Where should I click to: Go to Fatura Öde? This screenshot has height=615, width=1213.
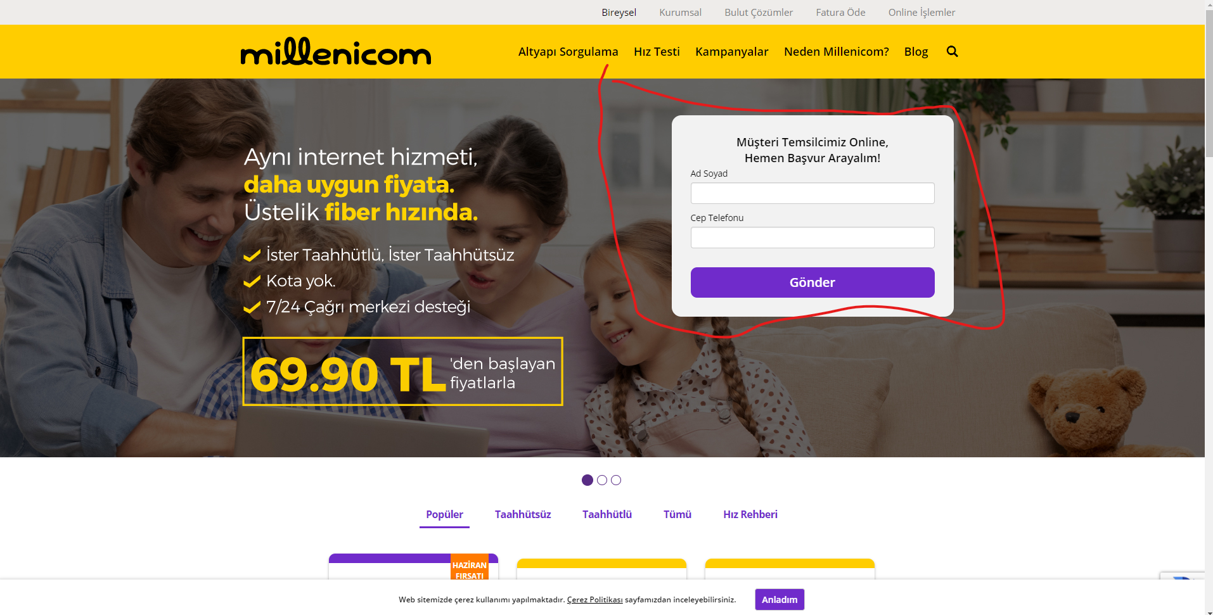click(840, 13)
